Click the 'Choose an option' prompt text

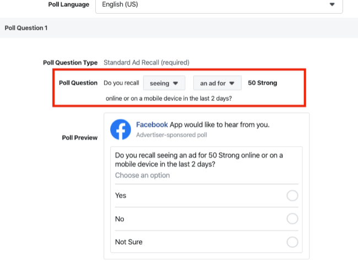(142, 175)
